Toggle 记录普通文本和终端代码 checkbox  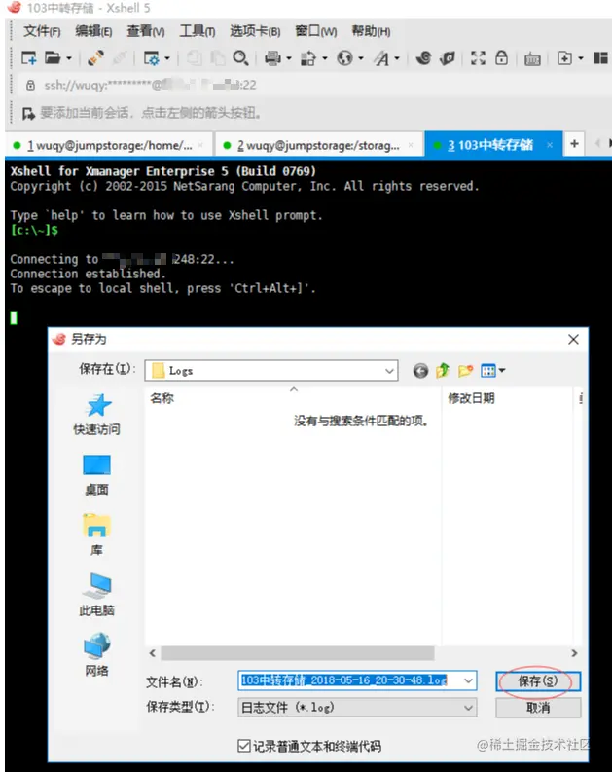[244, 746]
